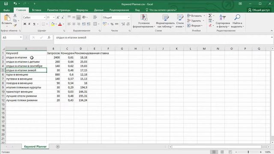Screen dimensions: 274x154
Task: Open Форматировать как таблицу gallery
Action: [165, 21]
